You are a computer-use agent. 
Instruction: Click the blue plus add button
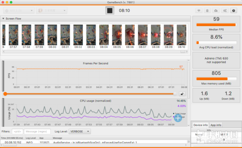[178, 118]
